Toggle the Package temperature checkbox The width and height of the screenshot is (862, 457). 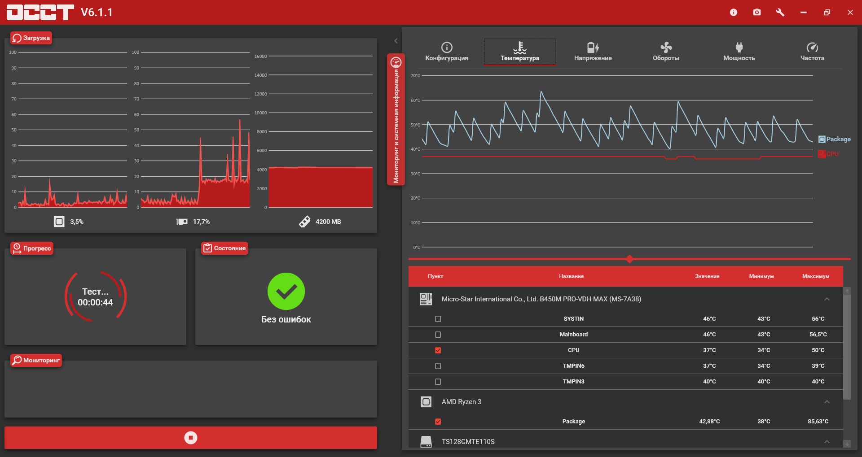pyautogui.click(x=438, y=422)
